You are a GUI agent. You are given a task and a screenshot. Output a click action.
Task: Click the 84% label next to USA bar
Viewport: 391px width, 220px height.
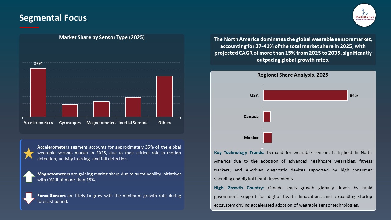point(354,95)
